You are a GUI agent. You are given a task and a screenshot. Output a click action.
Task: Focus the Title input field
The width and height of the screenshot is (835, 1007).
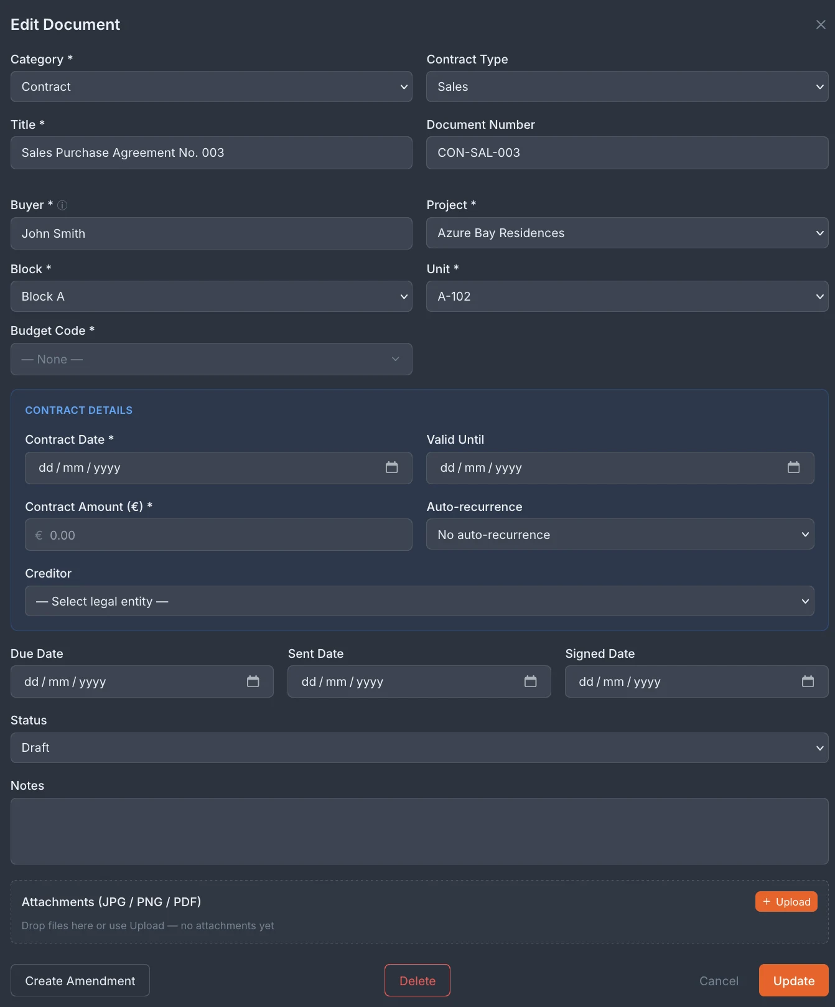tap(212, 152)
